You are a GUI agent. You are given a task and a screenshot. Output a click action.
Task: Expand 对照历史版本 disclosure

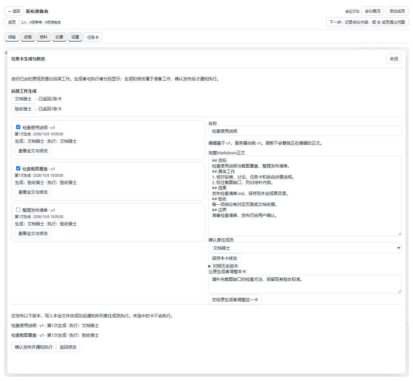pos(223,266)
